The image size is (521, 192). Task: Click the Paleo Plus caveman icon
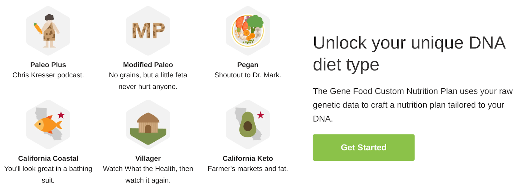(x=48, y=31)
